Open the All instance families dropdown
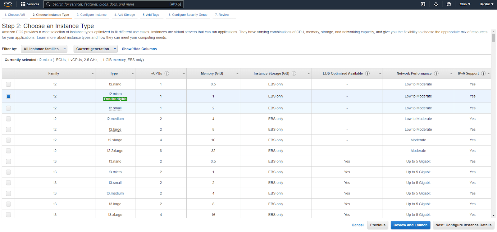Viewport: 497px width, 232px height. 44,49
